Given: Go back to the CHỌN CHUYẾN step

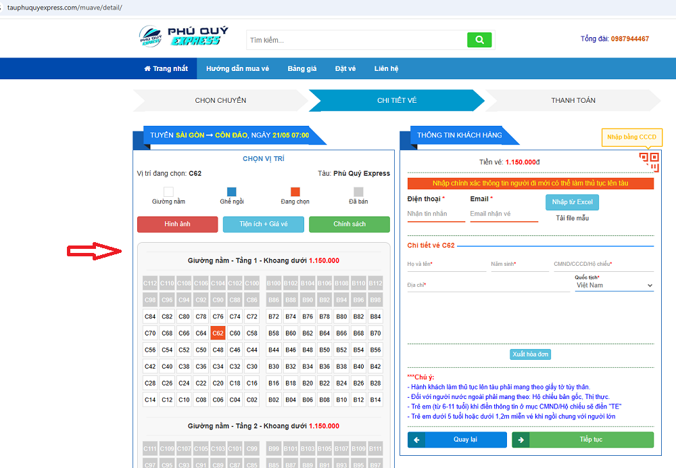Looking at the screenshot, I should tap(220, 101).
